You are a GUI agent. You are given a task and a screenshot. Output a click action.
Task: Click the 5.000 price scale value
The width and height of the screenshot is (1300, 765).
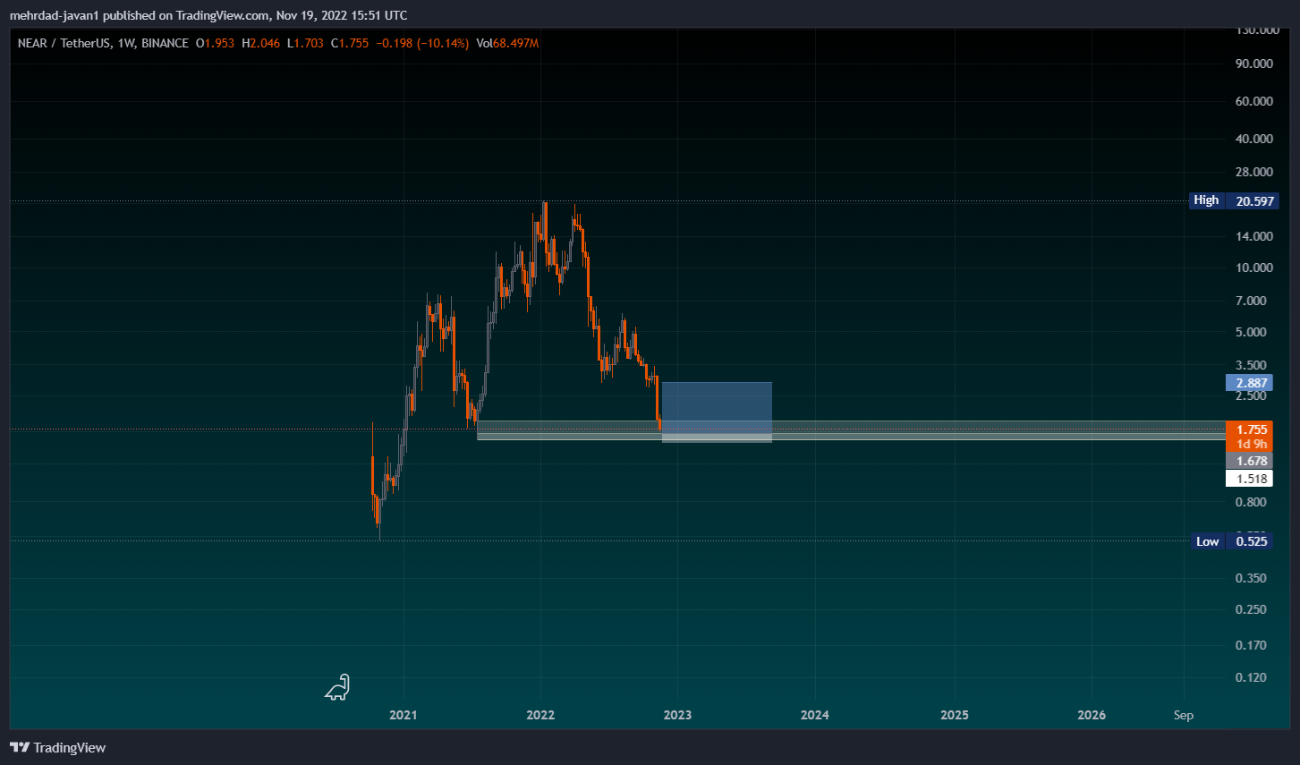(x=1252, y=332)
